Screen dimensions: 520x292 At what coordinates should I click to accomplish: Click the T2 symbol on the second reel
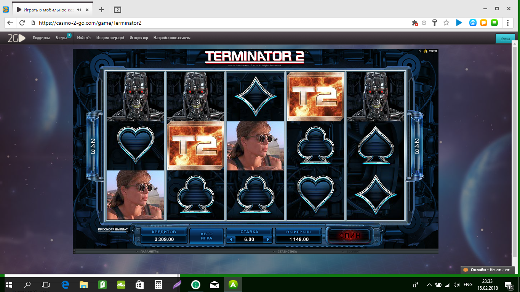(x=196, y=146)
